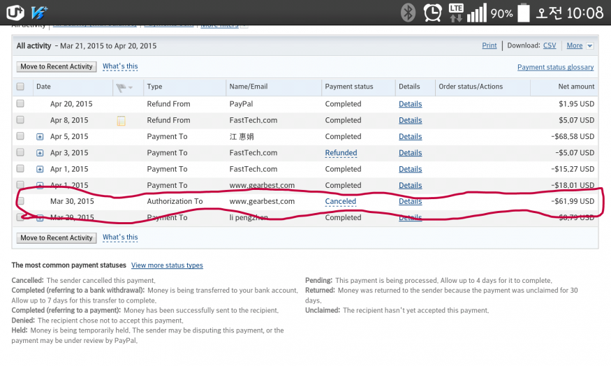Check the Apr 8, 2015 FastTech refund row

pos(20,120)
